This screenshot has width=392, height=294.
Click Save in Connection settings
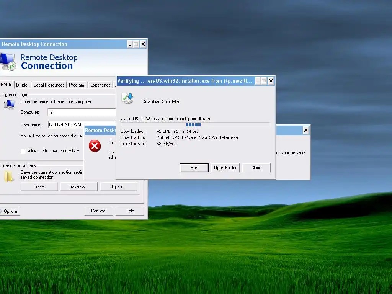[x=39, y=186]
